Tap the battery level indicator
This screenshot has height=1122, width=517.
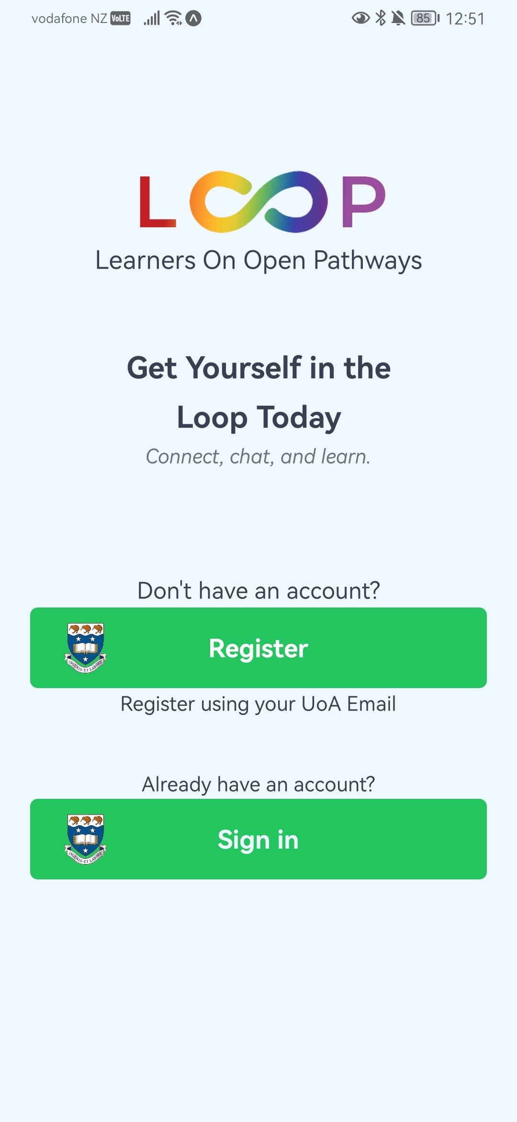425,18
